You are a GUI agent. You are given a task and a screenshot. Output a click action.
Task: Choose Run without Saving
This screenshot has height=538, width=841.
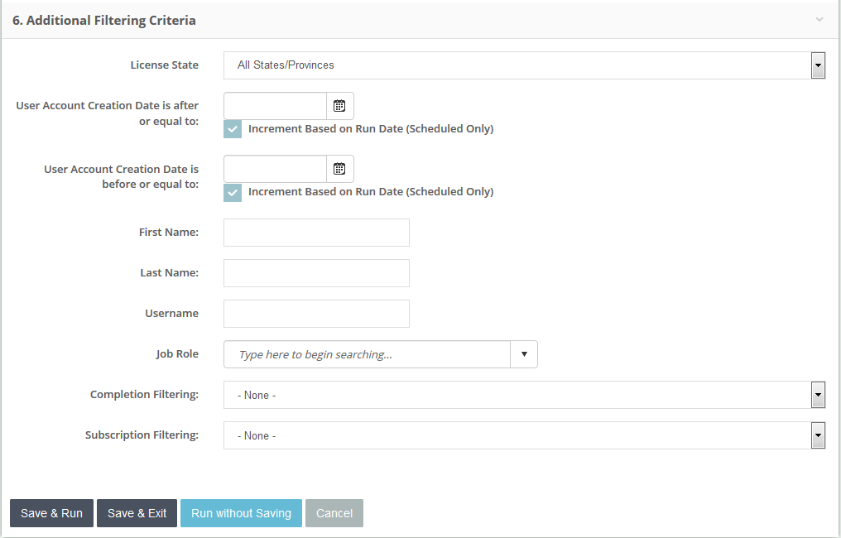(241, 513)
